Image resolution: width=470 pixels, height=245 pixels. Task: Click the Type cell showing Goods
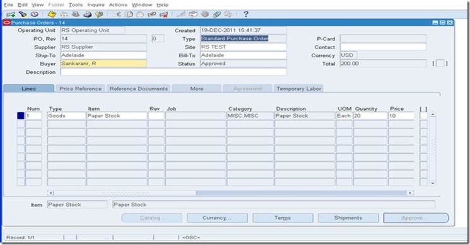click(x=66, y=116)
